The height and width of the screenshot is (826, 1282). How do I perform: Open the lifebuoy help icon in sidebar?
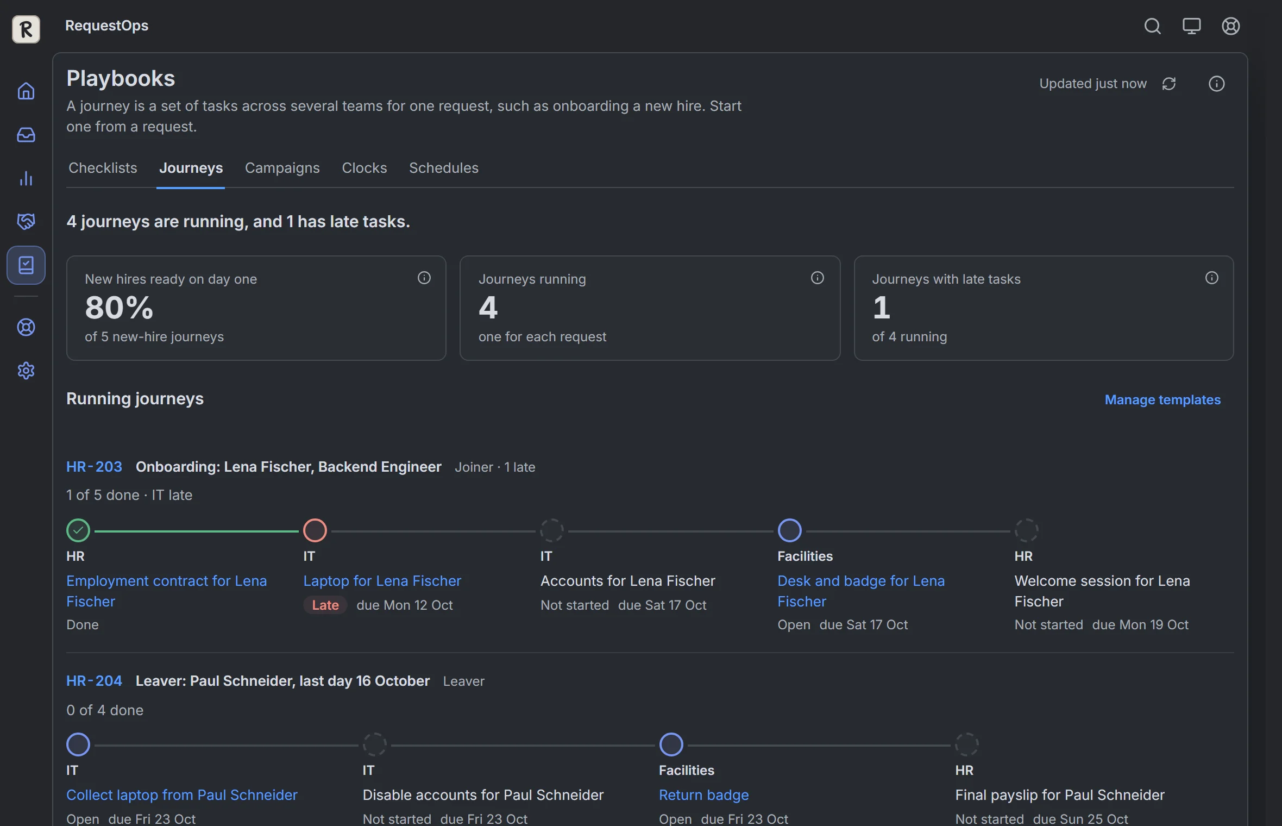(x=26, y=327)
